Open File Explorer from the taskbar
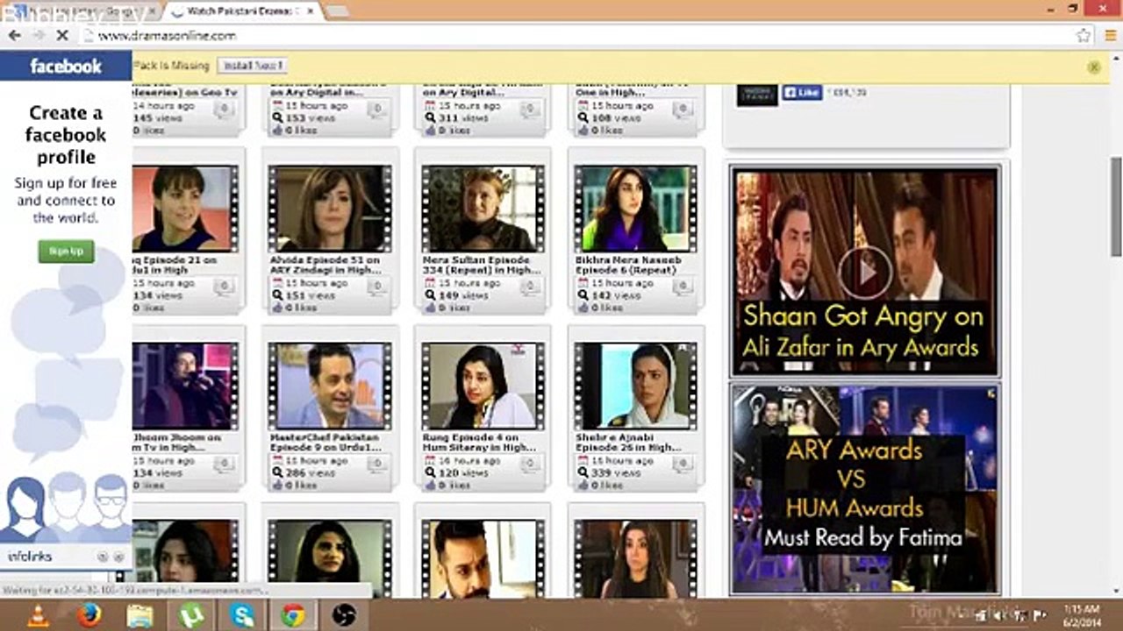 139,616
